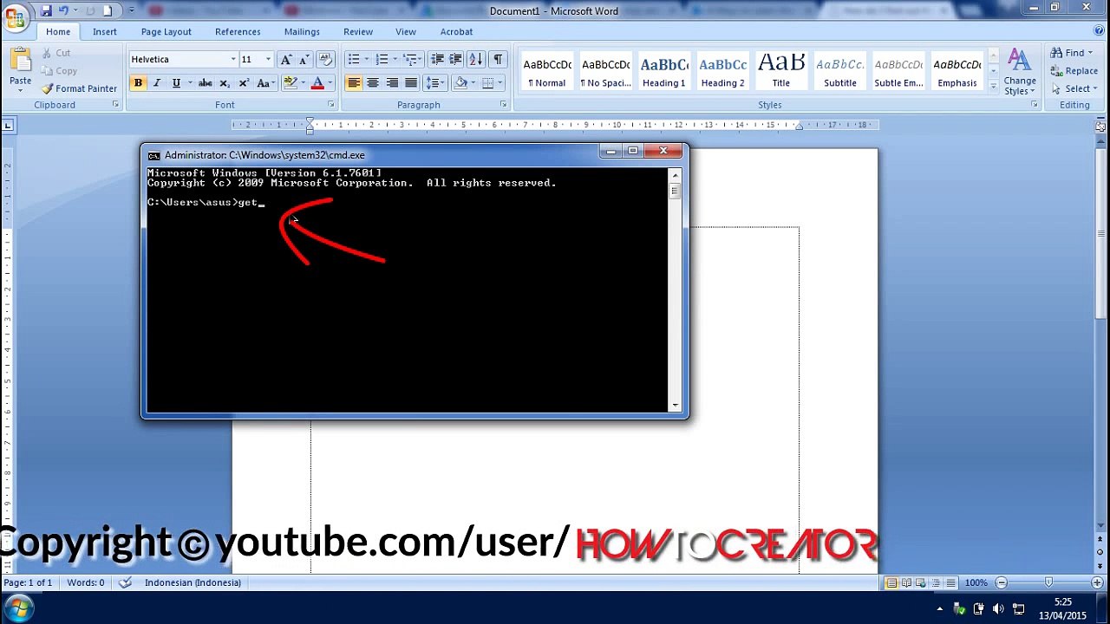1110x624 pixels.
Task: Open the Font dialog launcher
Action: [x=331, y=105]
